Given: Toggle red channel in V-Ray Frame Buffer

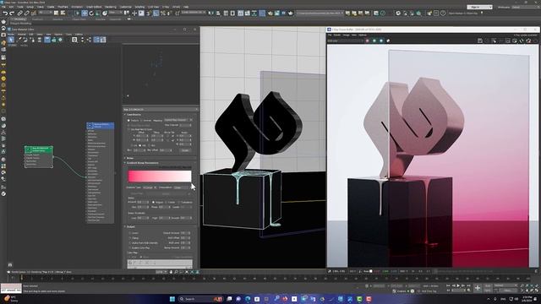Looking at the screenshot, I should pos(368,41).
